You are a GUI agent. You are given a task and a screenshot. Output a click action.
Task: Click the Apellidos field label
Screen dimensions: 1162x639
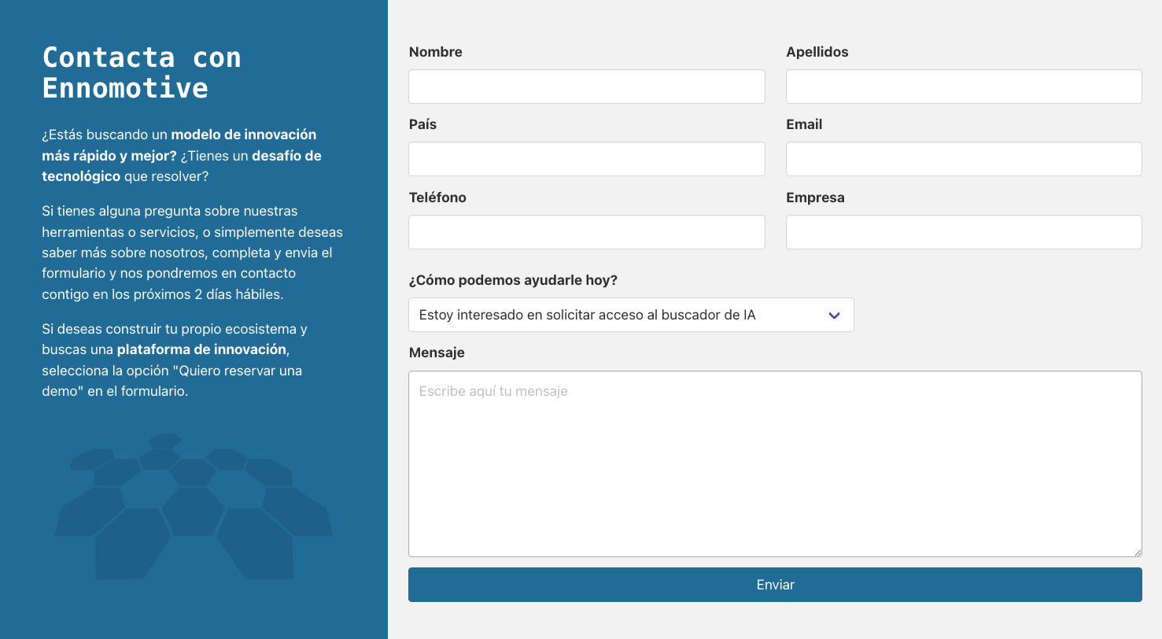[x=817, y=52]
